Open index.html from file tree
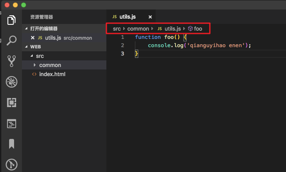 pos(52,74)
